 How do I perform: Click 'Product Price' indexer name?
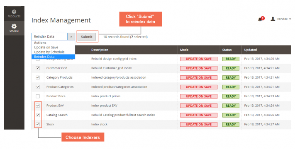coord(56,96)
